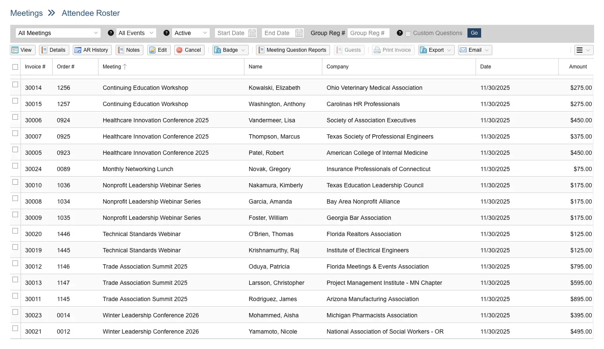Open the Active status dropdown
The image size is (604, 349).
(x=190, y=33)
